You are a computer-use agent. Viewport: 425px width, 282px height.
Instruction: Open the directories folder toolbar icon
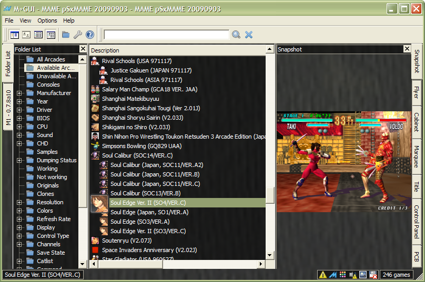(x=66, y=35)
